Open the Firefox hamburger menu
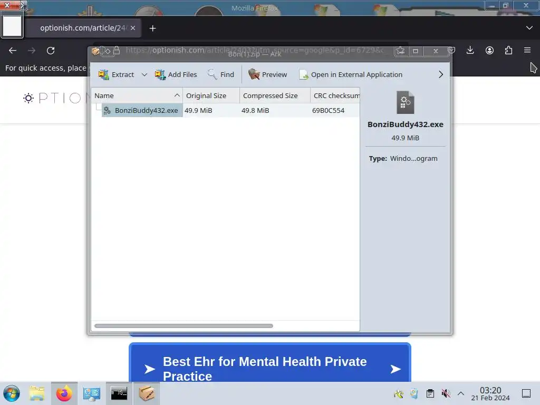The height and width of the screenshot is (405, 540). [x=527, y=50]
